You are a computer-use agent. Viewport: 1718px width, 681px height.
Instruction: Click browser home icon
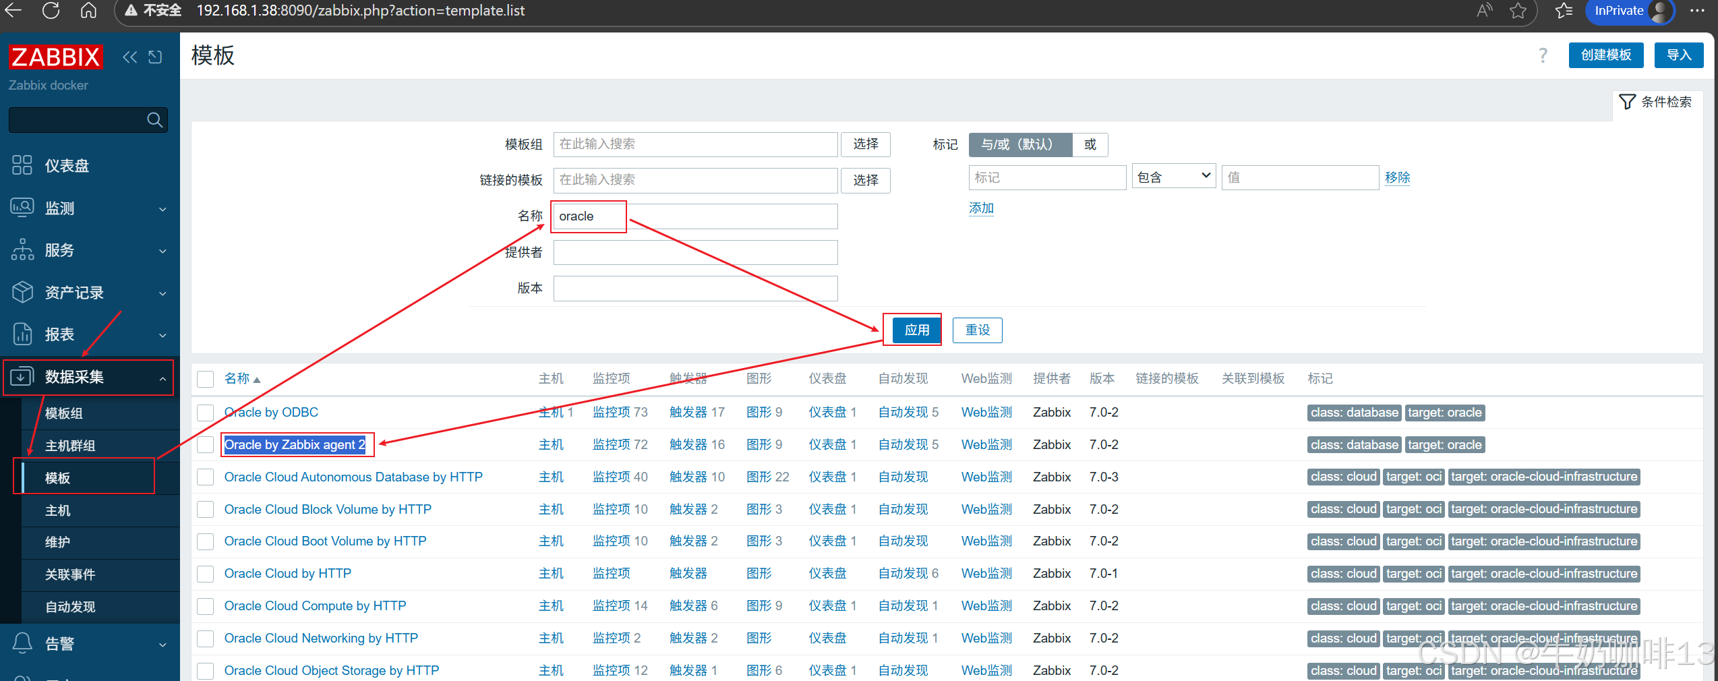[x=88, y=11]
